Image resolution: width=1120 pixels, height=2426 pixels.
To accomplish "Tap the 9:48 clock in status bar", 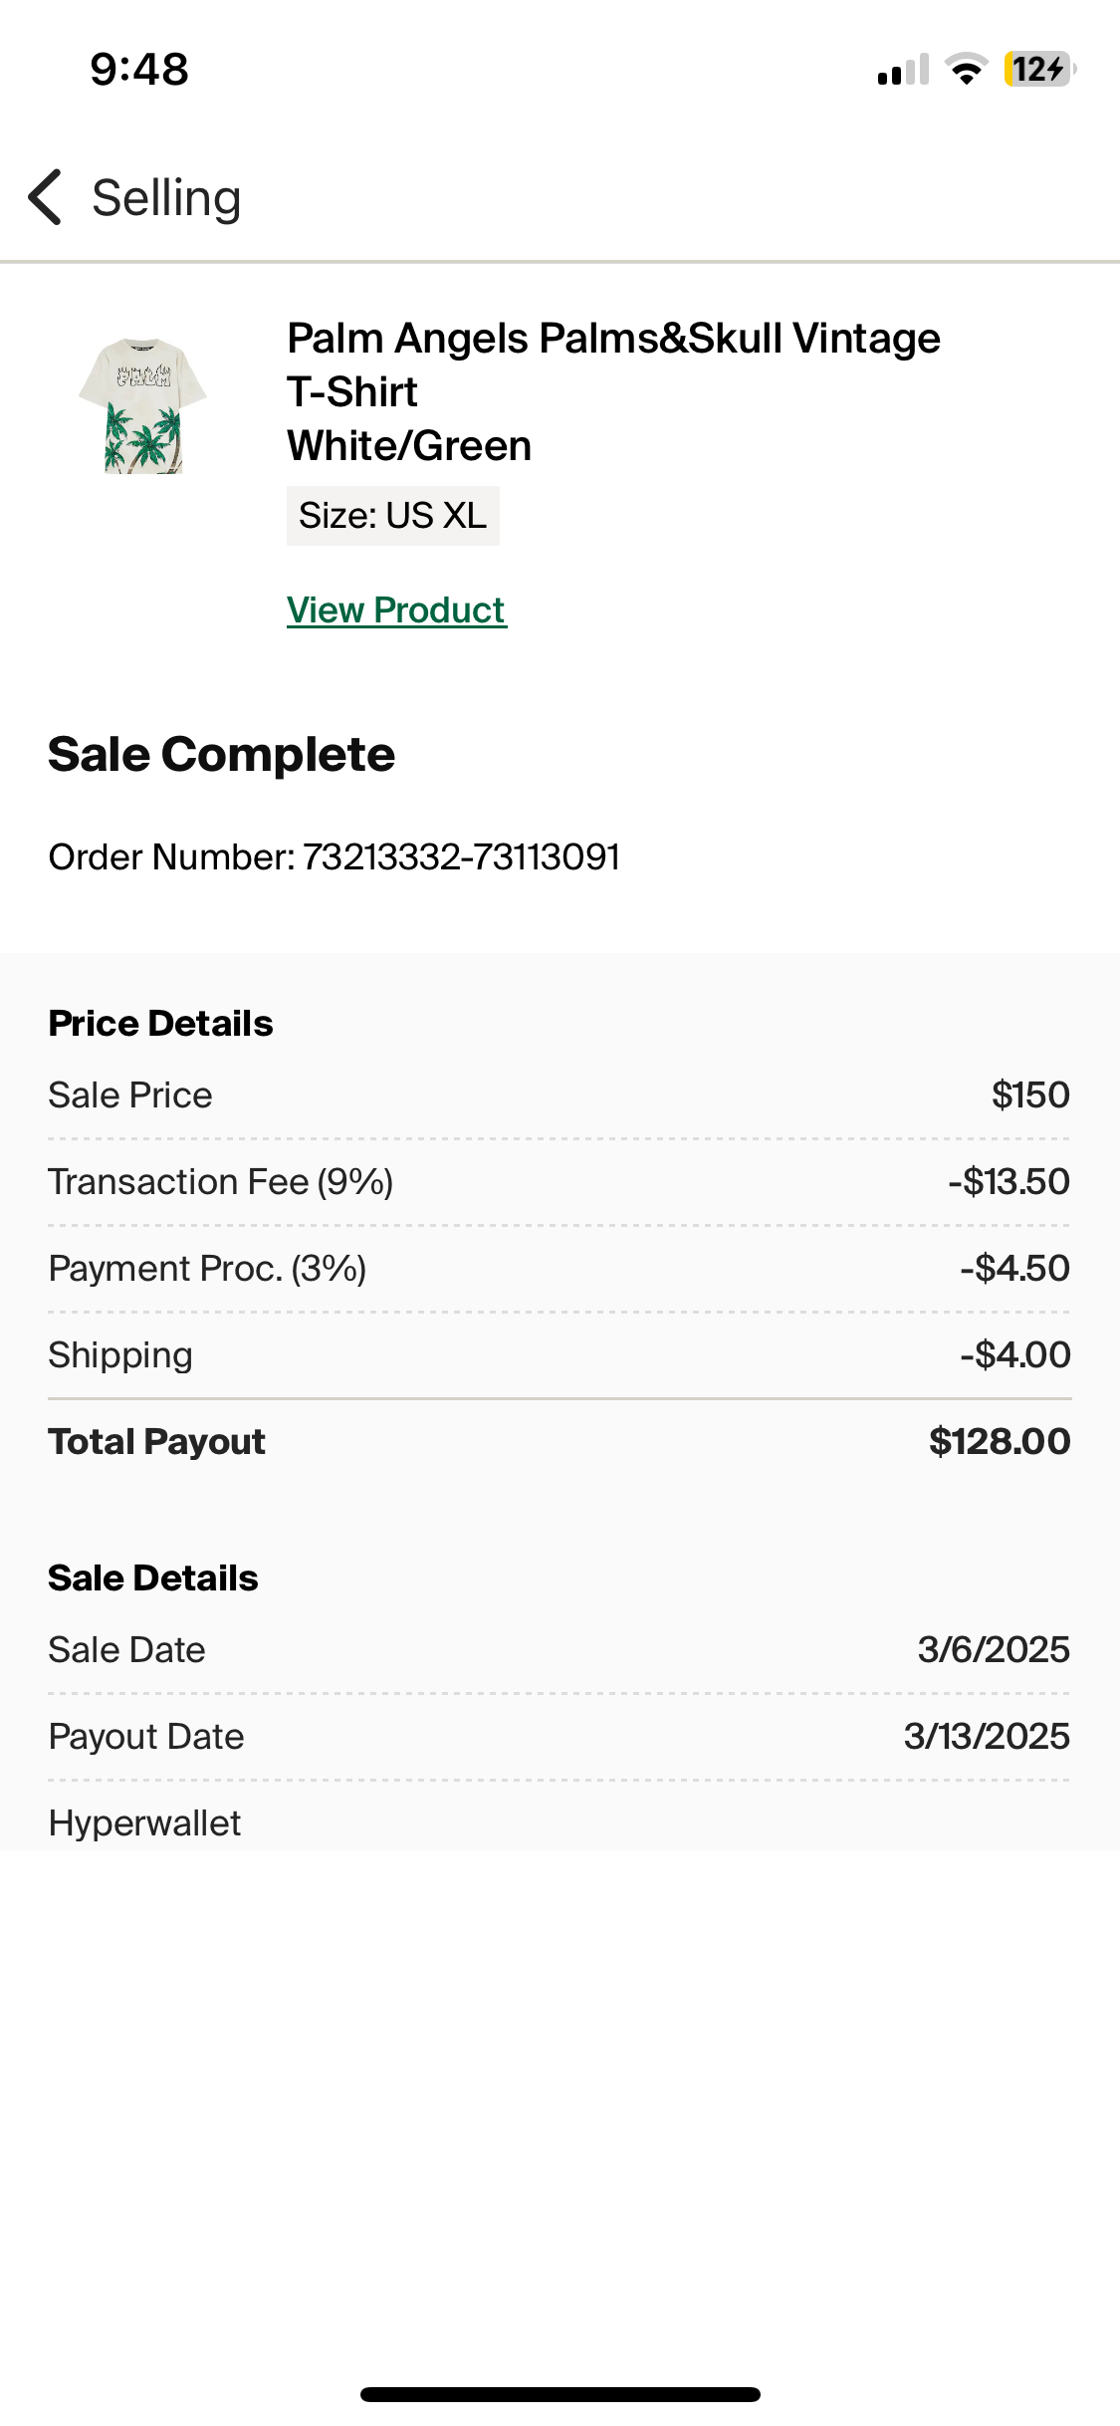I will (139, 70).
